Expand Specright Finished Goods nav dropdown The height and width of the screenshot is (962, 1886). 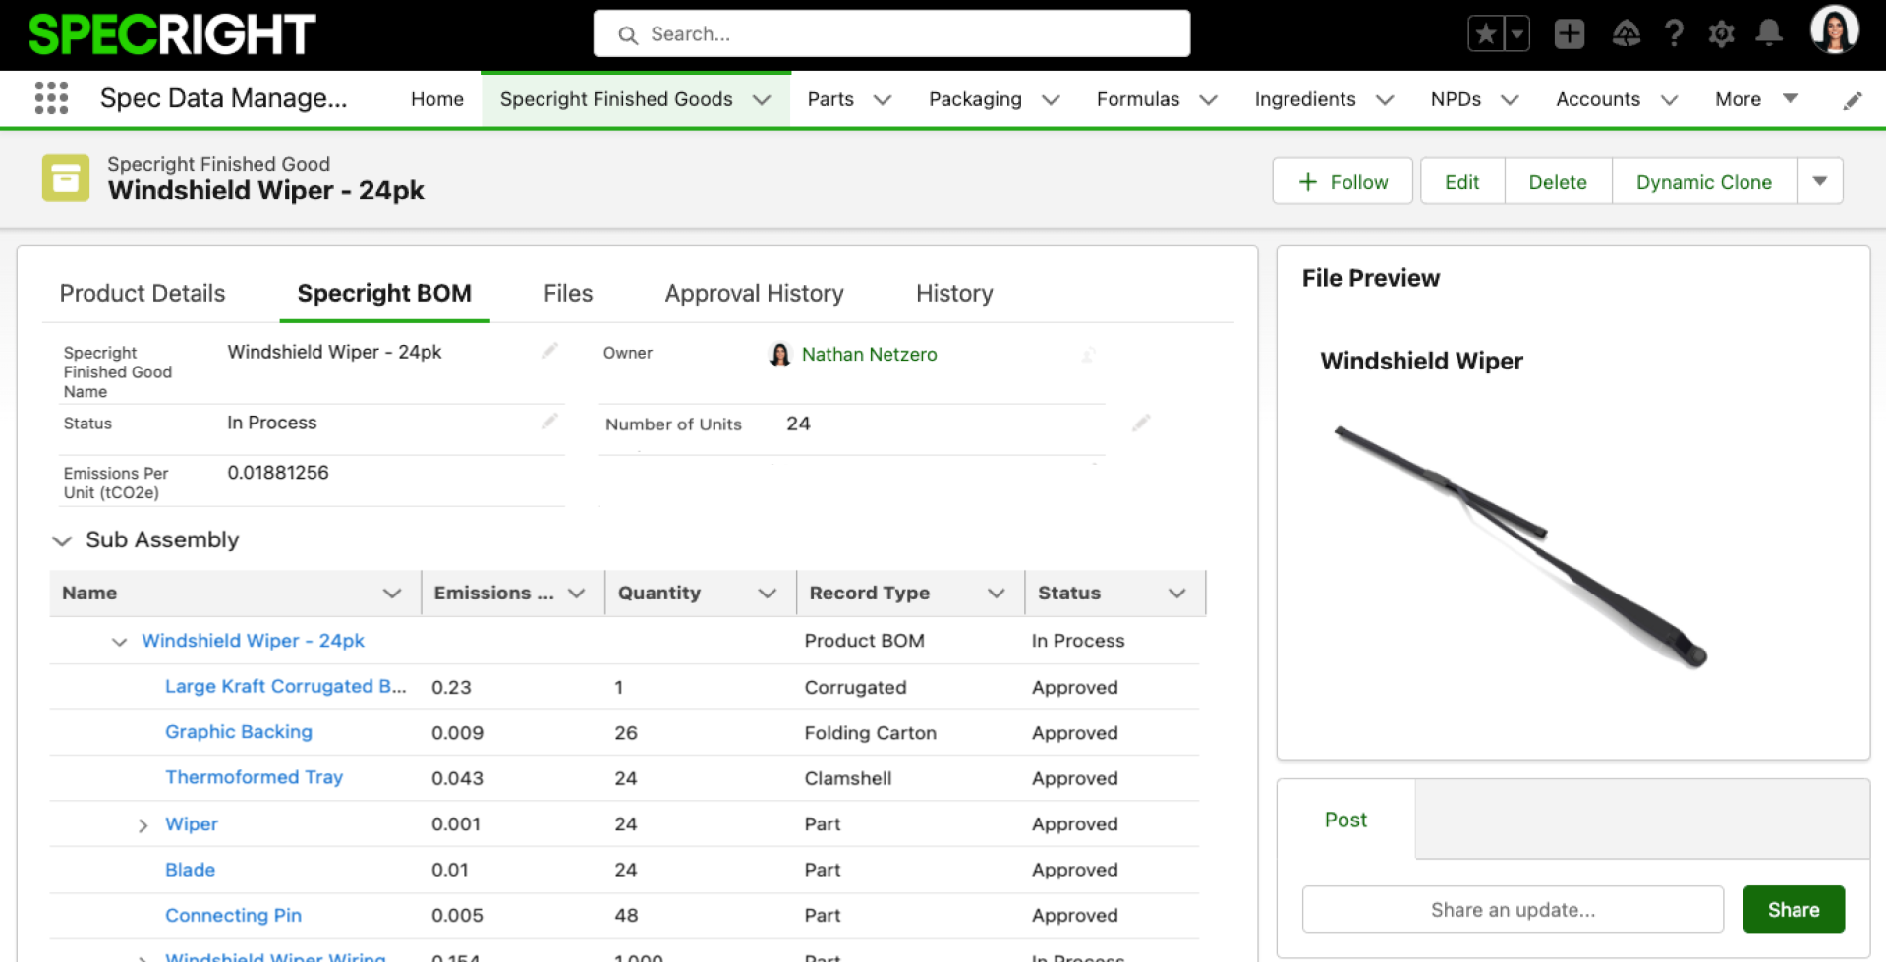click(x=762, y=100)
